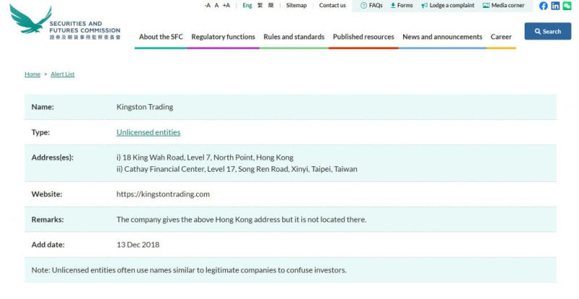The width and height of the screenshot is (579, 299).
Task: Open the News and announcements menu
Action: [x=442, y=37]
